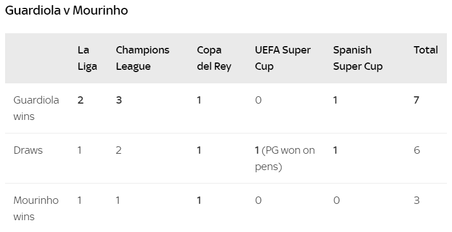Click the 'Copa del Rey' column header
Viewport: 452px width, 232px height.
click(214, 58)
